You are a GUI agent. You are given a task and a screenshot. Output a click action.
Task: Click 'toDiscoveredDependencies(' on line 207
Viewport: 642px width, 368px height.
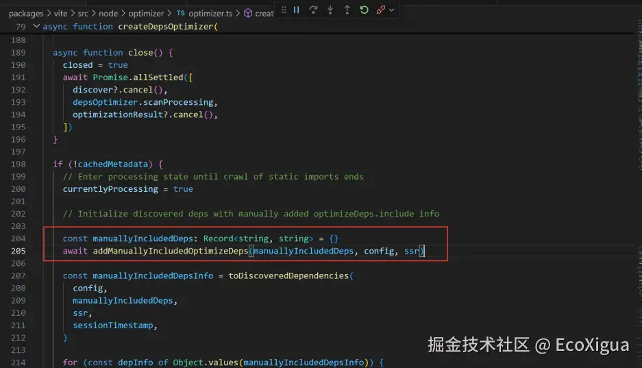(291, 276)
